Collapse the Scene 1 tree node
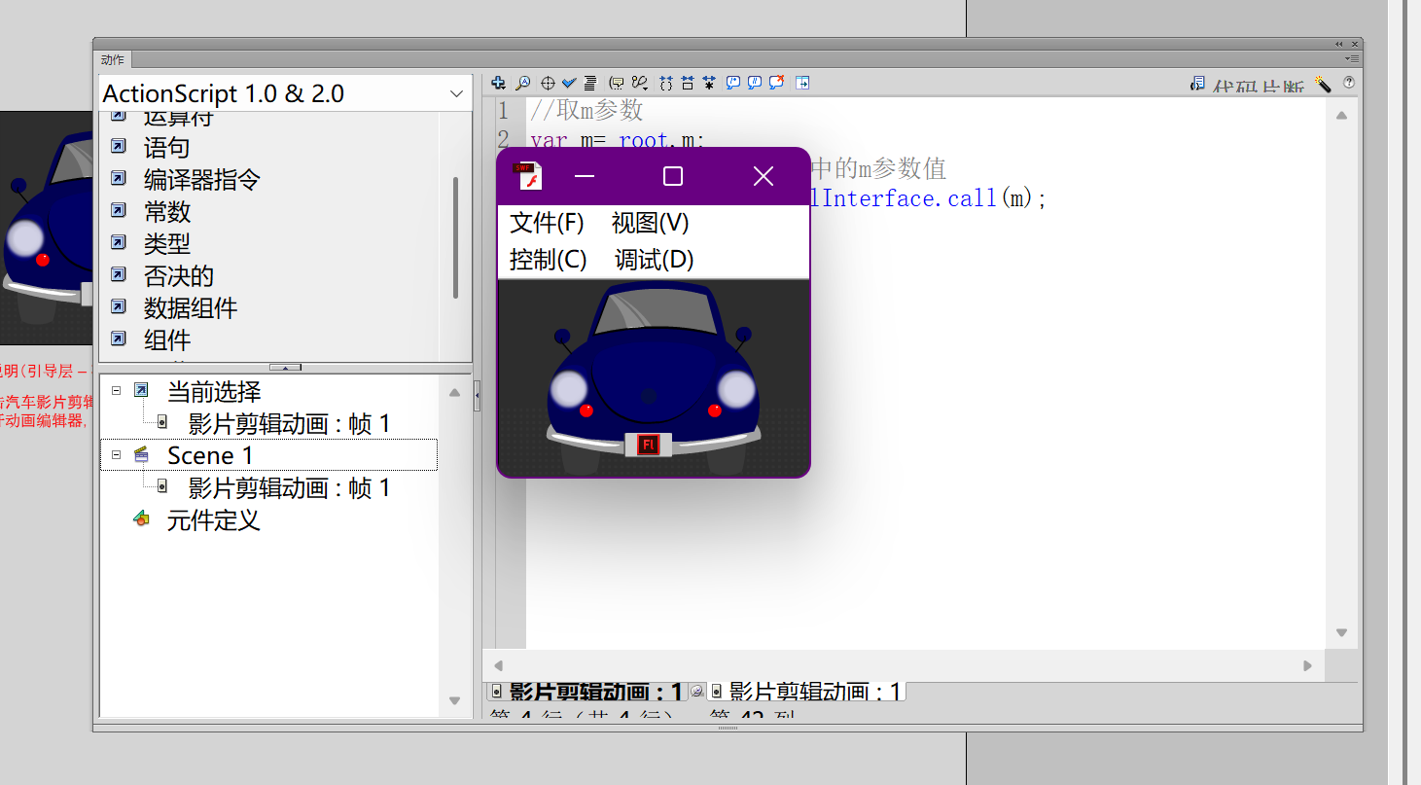The image size is (1421, 785). point(116,454)
